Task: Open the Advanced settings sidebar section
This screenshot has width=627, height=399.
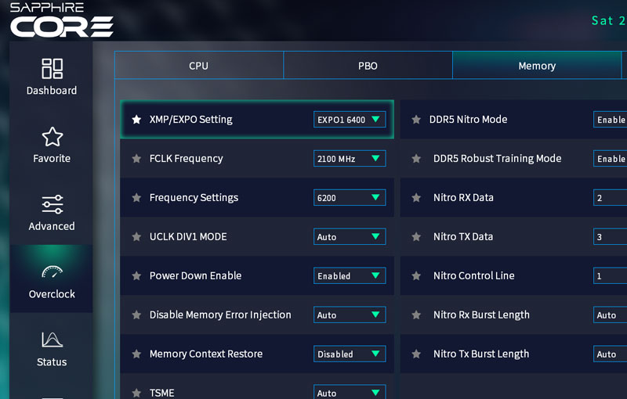Action: tap(52, 213)
